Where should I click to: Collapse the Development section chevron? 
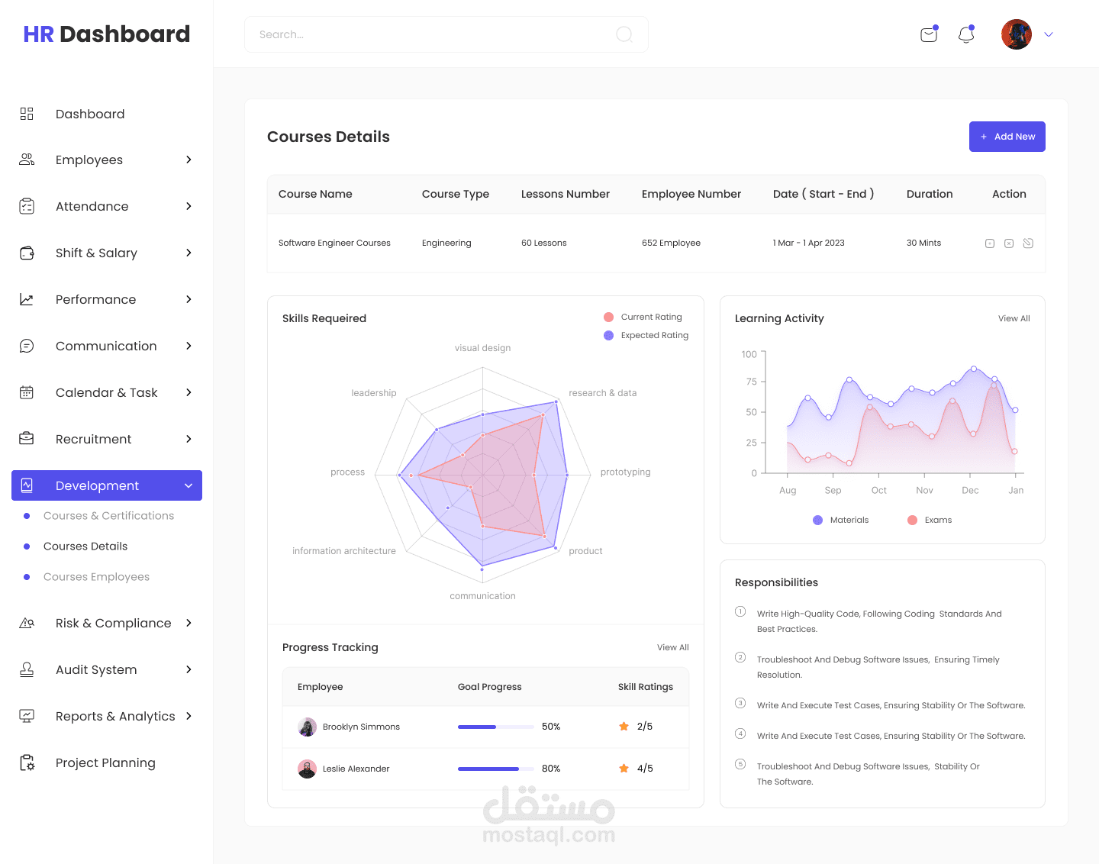(x=189, y=485)
